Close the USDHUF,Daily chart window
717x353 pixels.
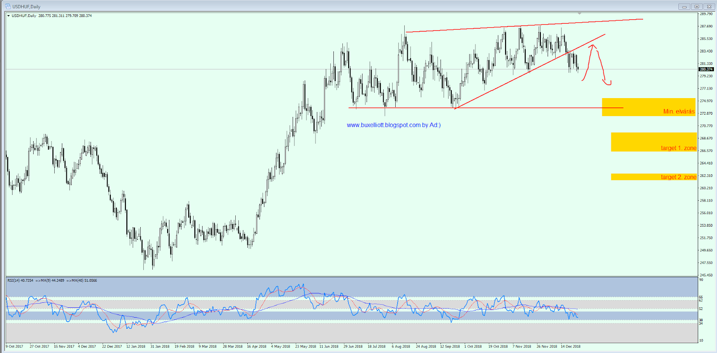709,7
